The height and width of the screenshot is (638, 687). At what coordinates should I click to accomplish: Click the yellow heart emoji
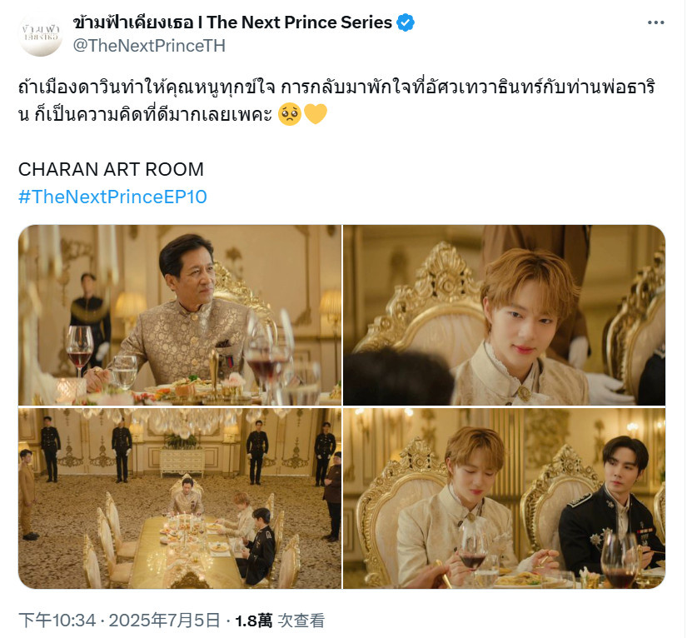tap(315, 114)
